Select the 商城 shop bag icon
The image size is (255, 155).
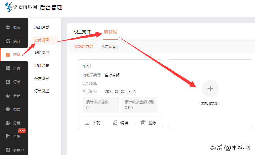pos(8,54)
